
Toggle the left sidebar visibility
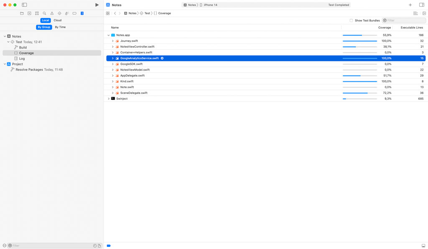(24, 5)
